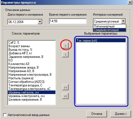
Task: Click the double left arrow remove-all button
Action: (x=65, y=96)
